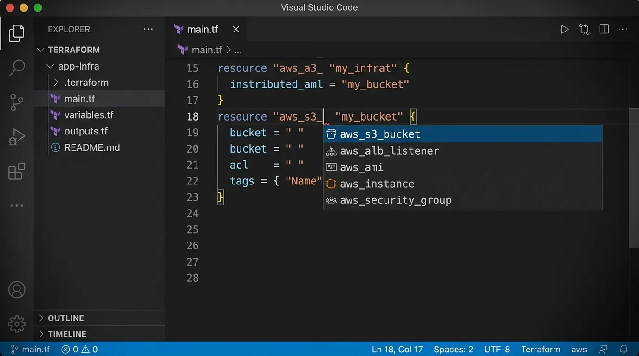The image size is (639, 356).
Task: Open Explorer views and more actions menu
Action: tap(148, 29)
